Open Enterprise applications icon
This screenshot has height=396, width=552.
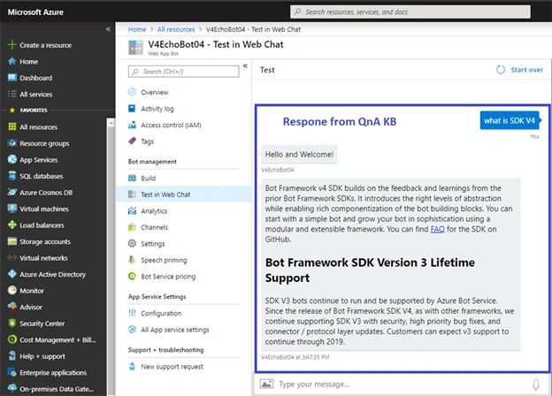(x=12, y=372)
